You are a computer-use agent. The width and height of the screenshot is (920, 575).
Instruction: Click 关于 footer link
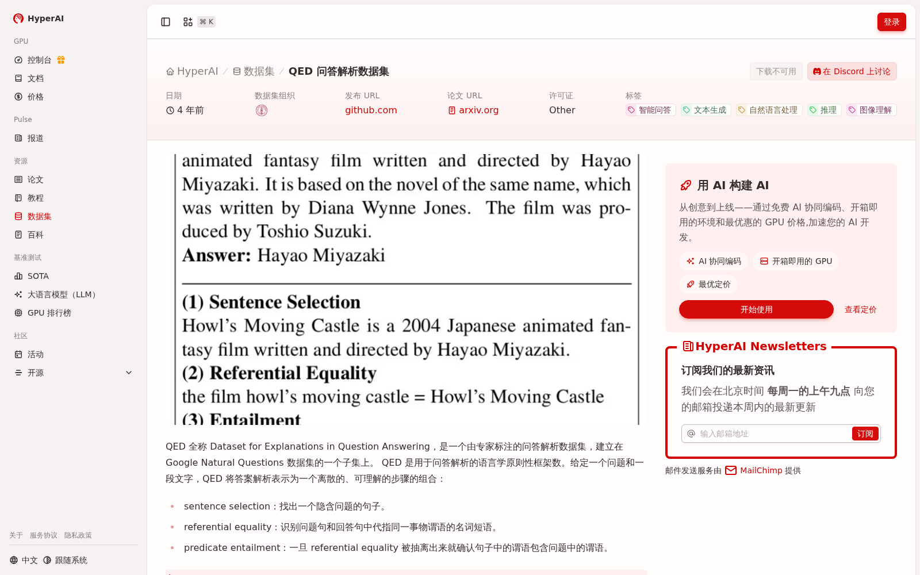[16, 535]
